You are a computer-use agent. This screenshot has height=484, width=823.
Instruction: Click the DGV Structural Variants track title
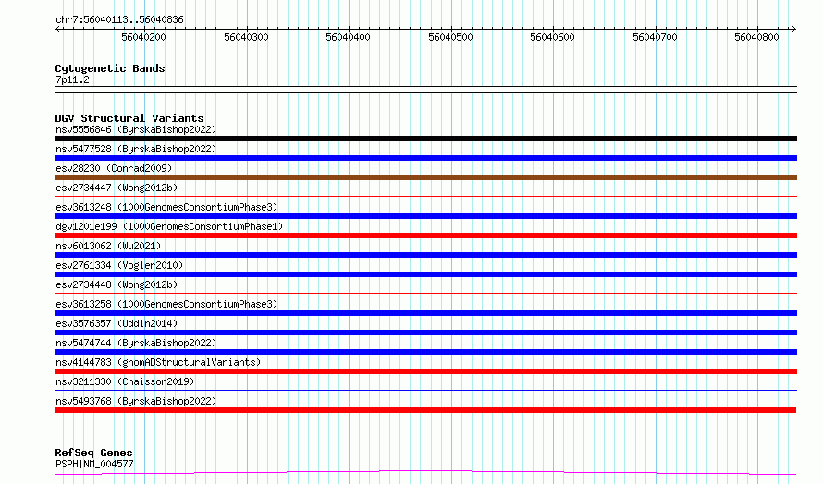(x=129, y=118)
